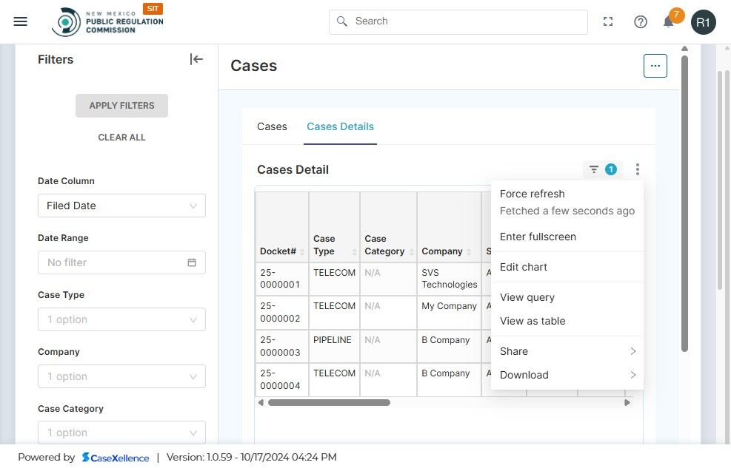Click the Cases Detail vertical dots menu
The image size is (731, 468).
[637, 169]
